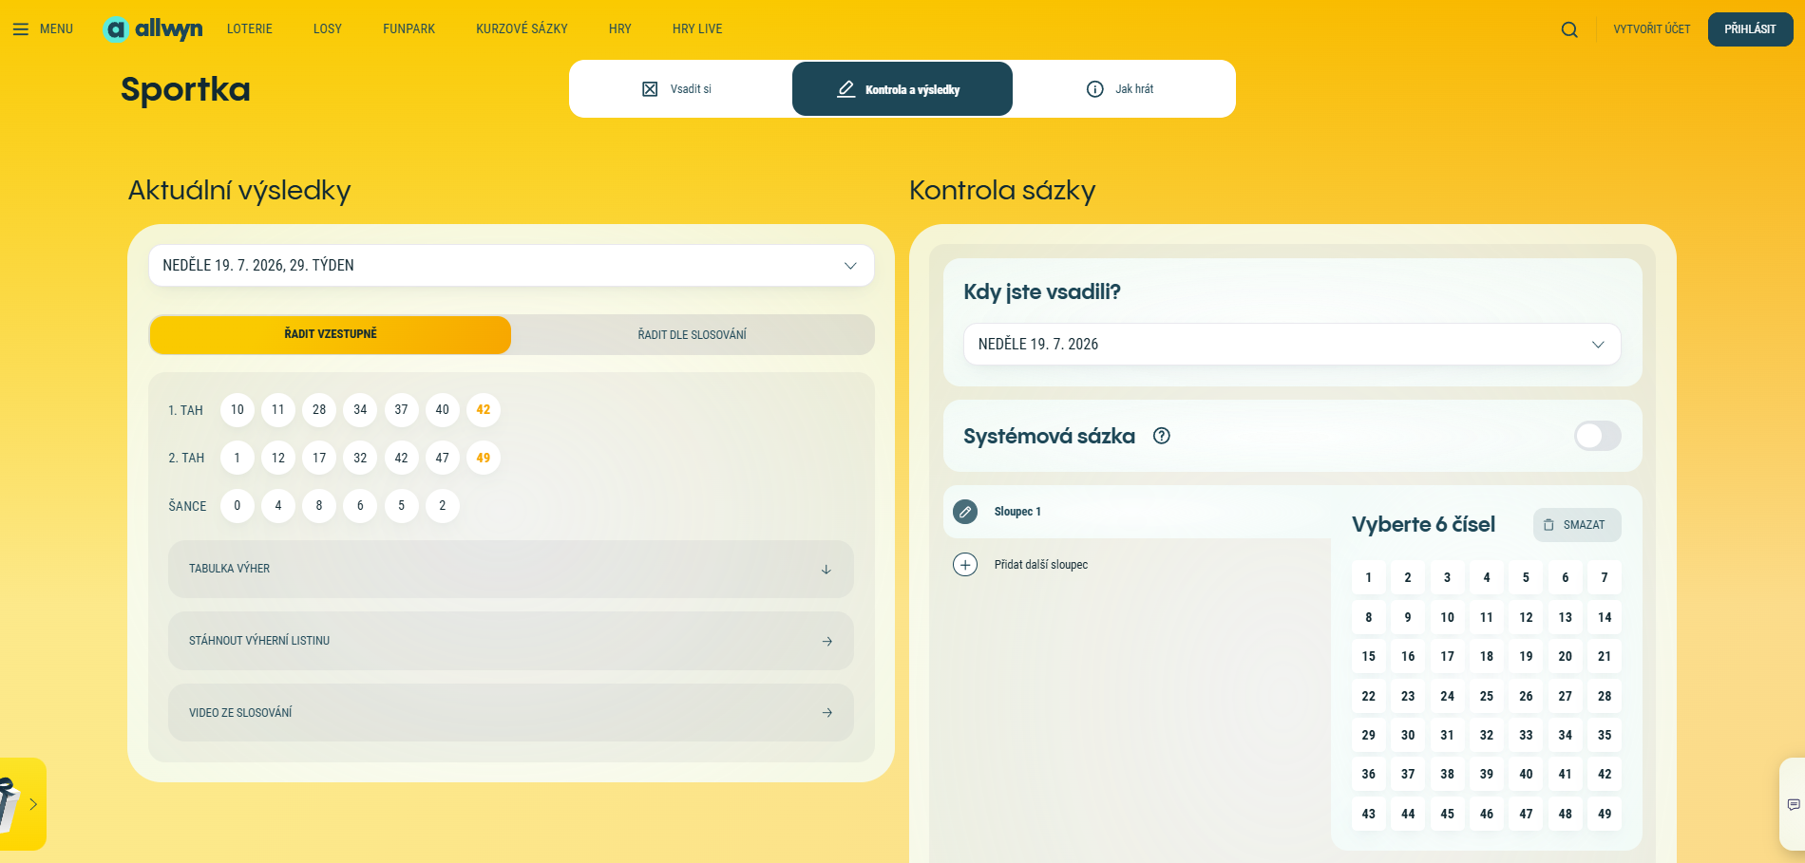This screenshot has height=863, width=1805.
Task: Open the help icon beside Systémová sázka
Action: click(1162, 436)
